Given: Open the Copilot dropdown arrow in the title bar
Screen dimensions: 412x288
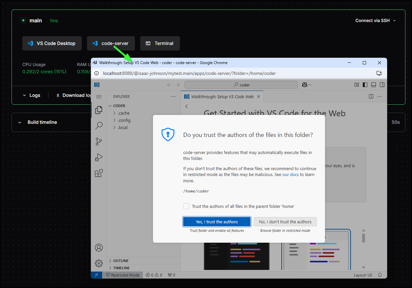Looking at the screenshot, I should click(310, 85).
